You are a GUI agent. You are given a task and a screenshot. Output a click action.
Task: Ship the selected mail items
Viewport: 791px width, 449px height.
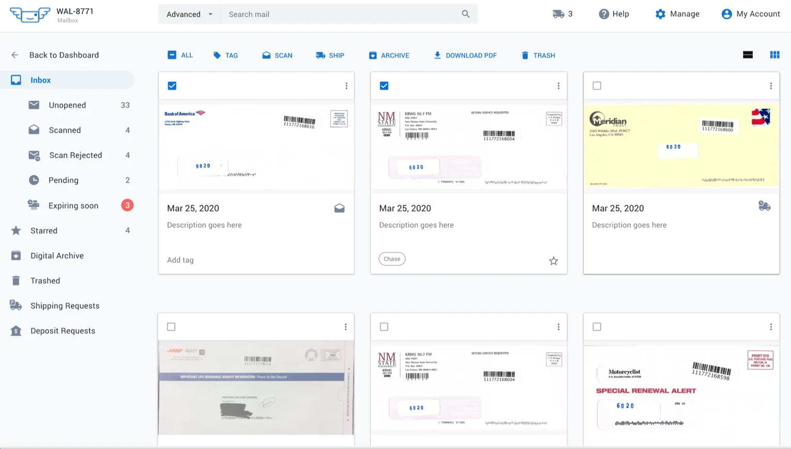point(330,55)
